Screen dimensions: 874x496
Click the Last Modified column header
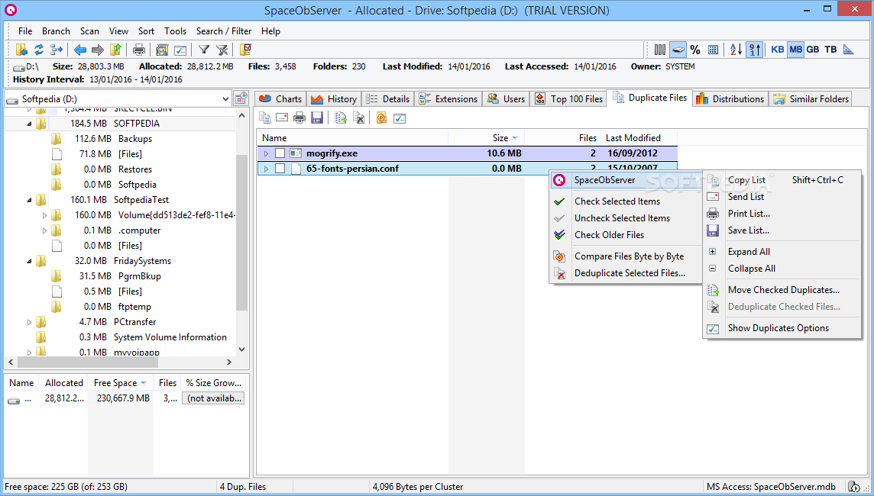tap(640, 138)
